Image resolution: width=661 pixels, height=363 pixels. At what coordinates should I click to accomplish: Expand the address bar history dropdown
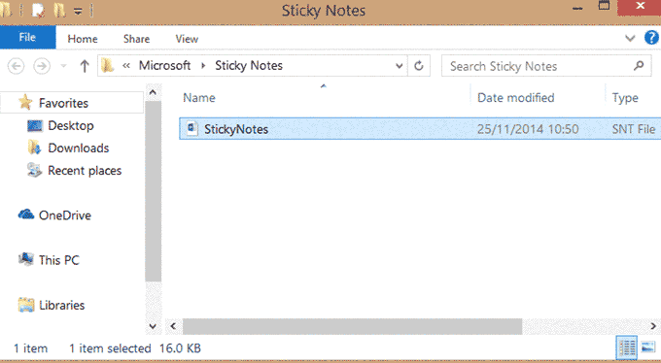click(x=399, y=66)
